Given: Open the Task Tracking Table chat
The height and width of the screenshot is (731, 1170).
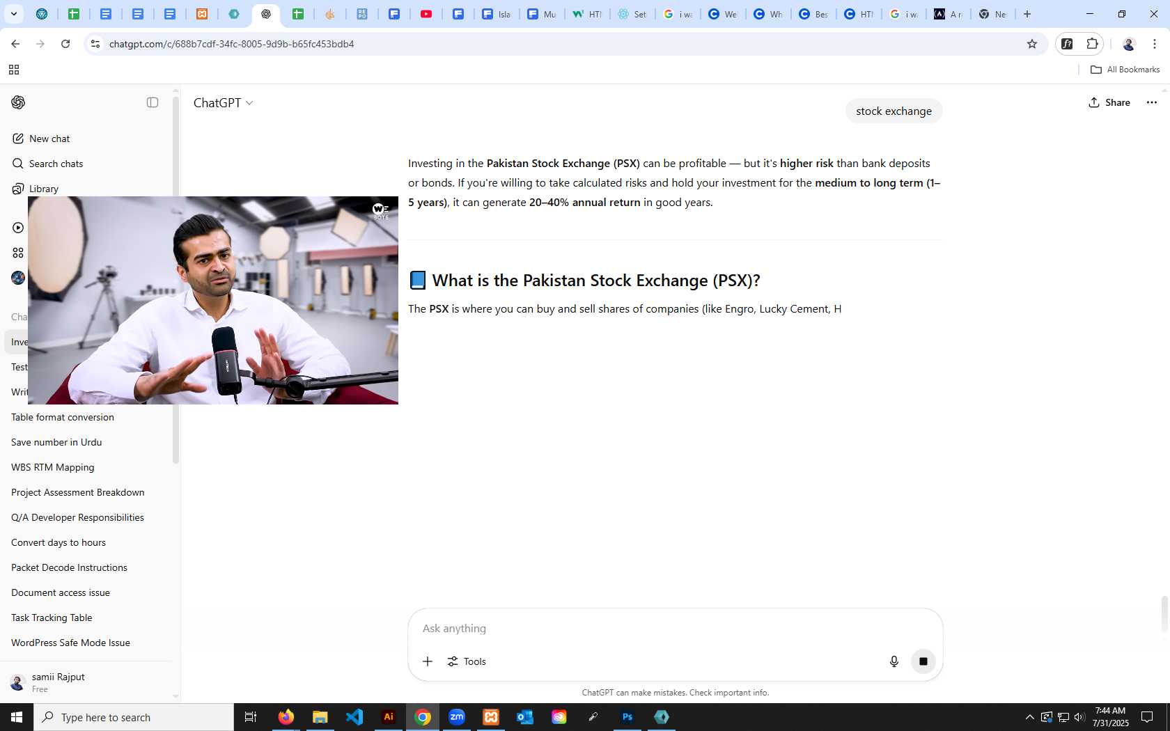Looking at the screenshot, I should (x=87, y=618).
